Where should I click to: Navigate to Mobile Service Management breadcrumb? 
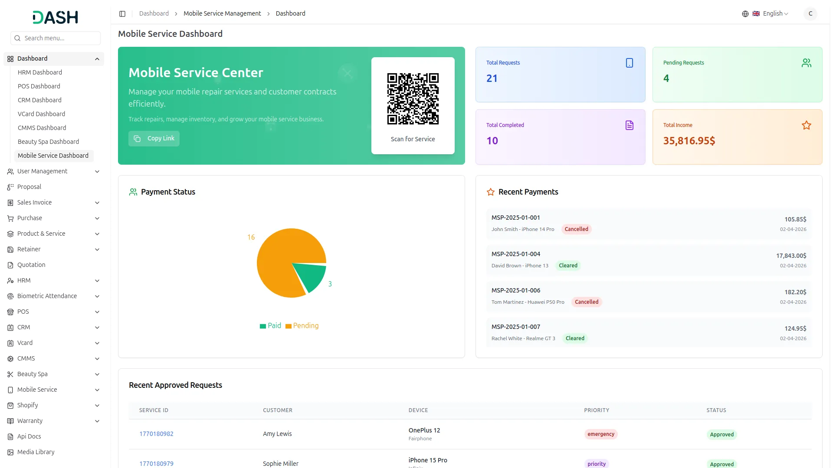222,13
